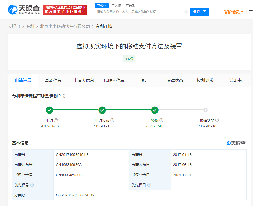Open the 权利要求 tab

click(205, 81)
